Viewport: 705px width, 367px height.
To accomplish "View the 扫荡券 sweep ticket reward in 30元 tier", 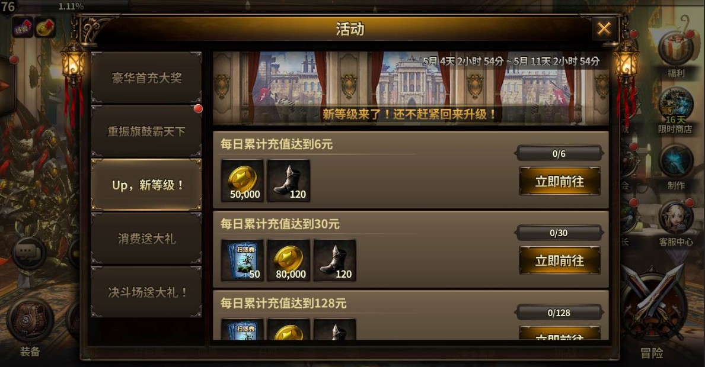I will (243, 260).
